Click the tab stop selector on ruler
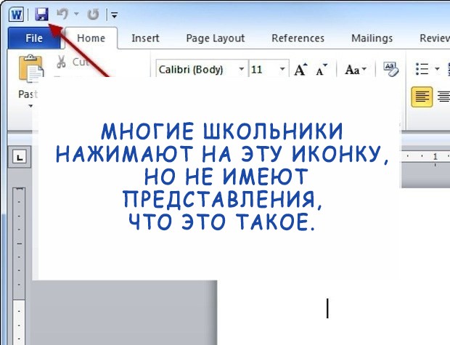The width and height of the screenshot is (450, 345). click(x=20, y=156)
